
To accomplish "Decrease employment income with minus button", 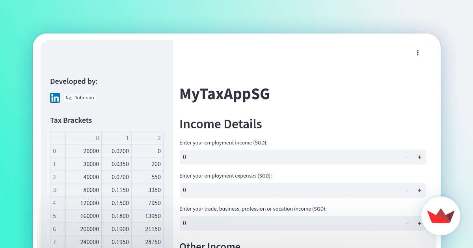I will coord(407,157).
